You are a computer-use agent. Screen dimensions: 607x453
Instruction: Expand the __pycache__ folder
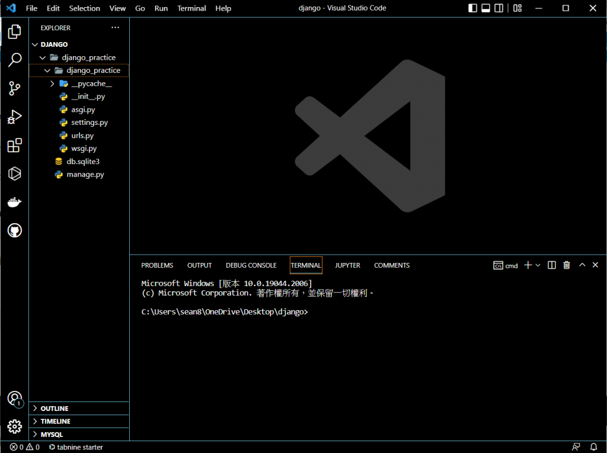(52, 83)
